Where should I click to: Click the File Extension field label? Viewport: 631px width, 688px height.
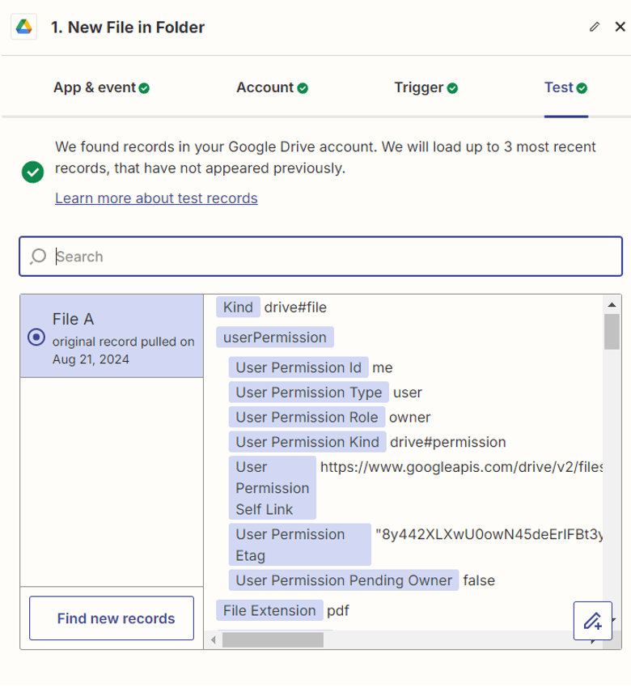tap(269, 610)
